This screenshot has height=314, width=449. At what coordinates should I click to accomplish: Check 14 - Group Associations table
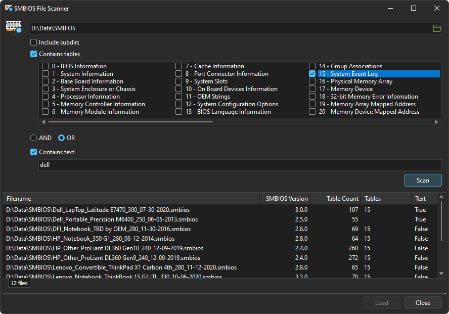pos(312,66)
